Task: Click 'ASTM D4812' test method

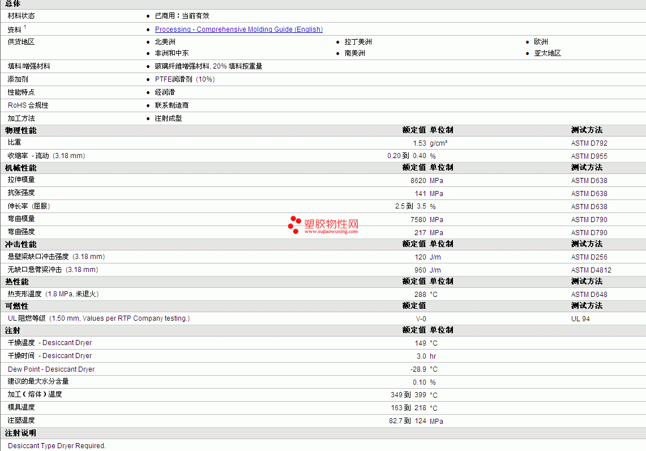Action: pos(591,270)
